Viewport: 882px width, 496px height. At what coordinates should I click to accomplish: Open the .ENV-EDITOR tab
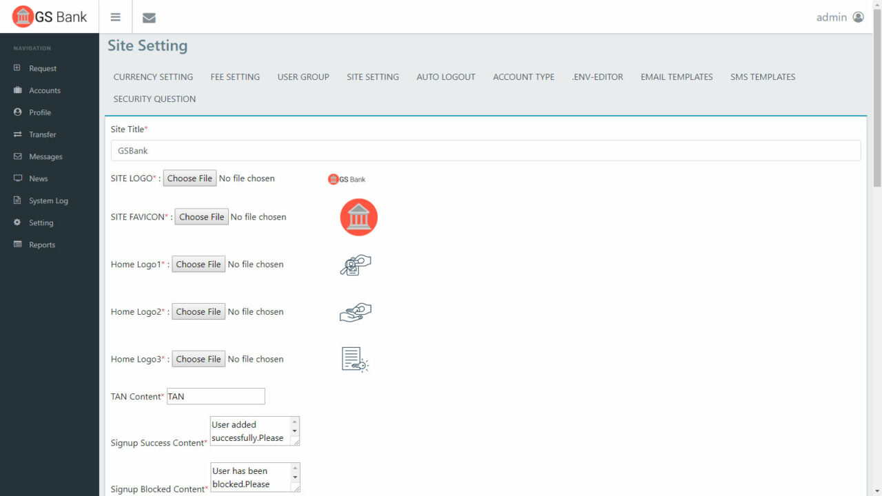point(597,76)
